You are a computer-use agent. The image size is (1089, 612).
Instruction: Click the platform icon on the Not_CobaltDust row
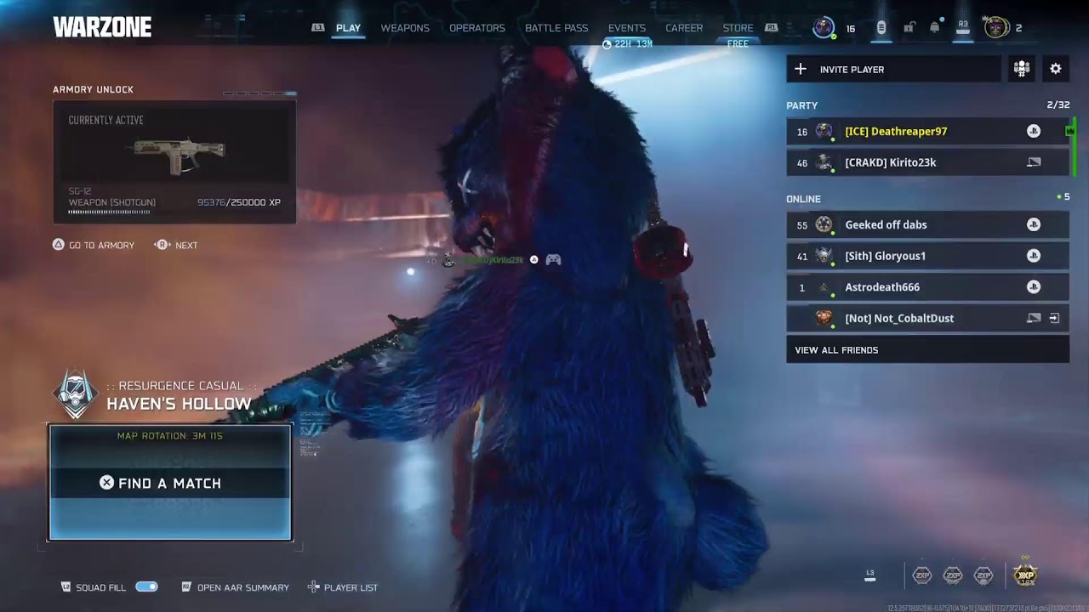(1034, 318)
